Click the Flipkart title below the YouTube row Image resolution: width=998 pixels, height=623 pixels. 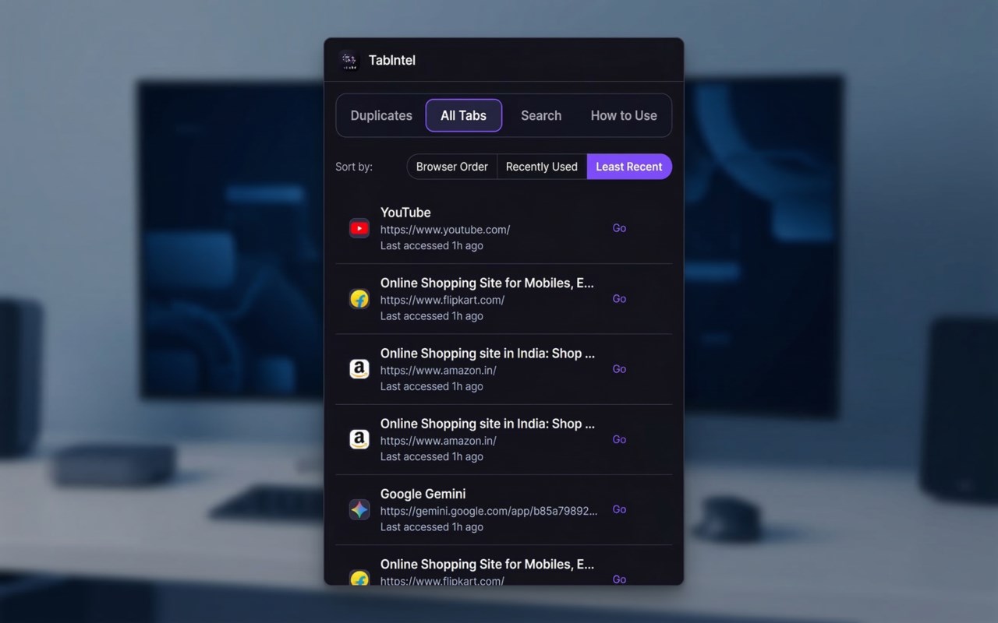(487, 283)
